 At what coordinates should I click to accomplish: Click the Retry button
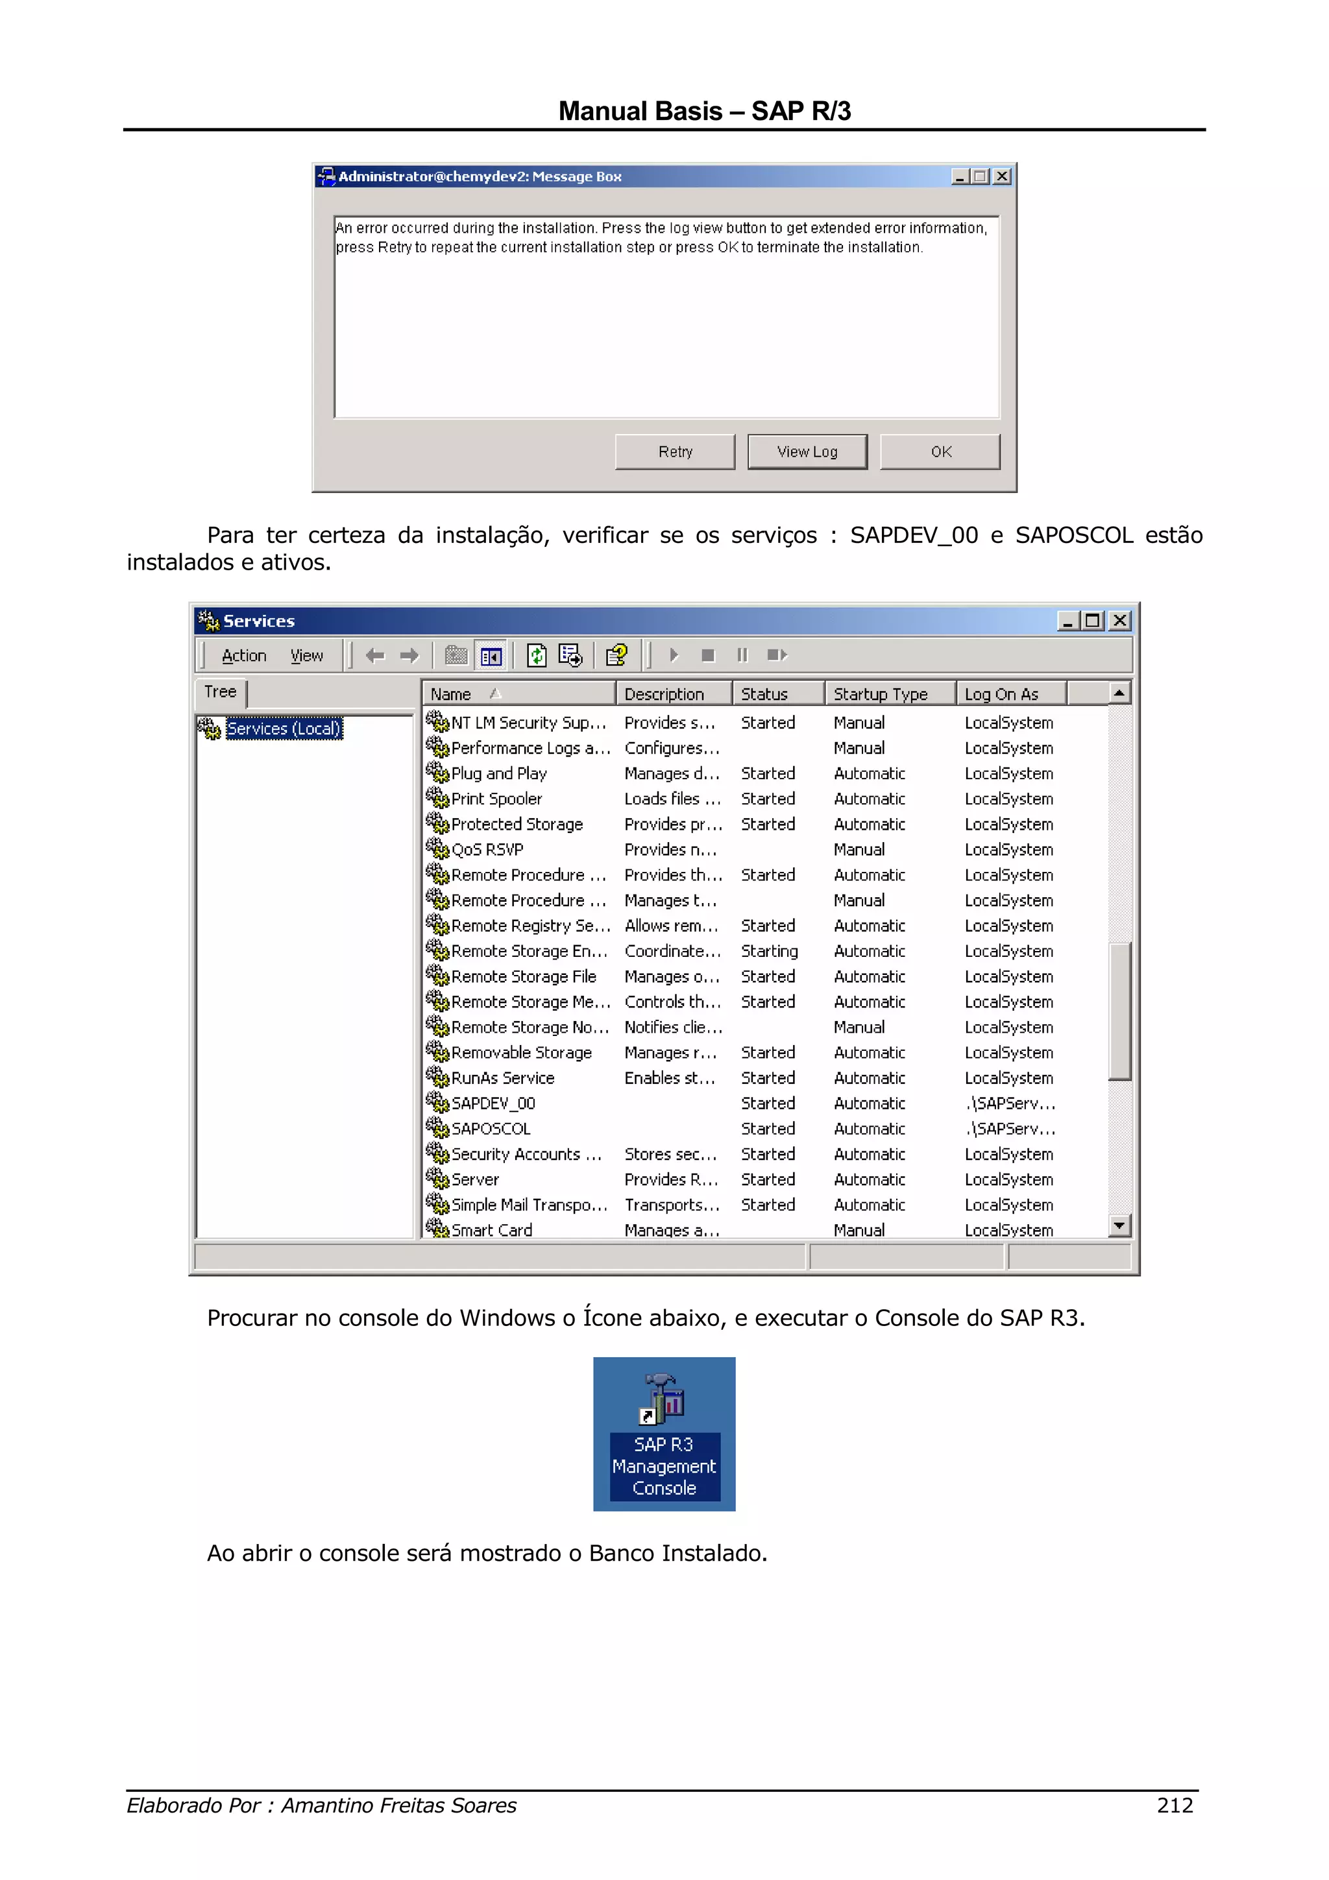pyautogui.click(x=676, y=452)
